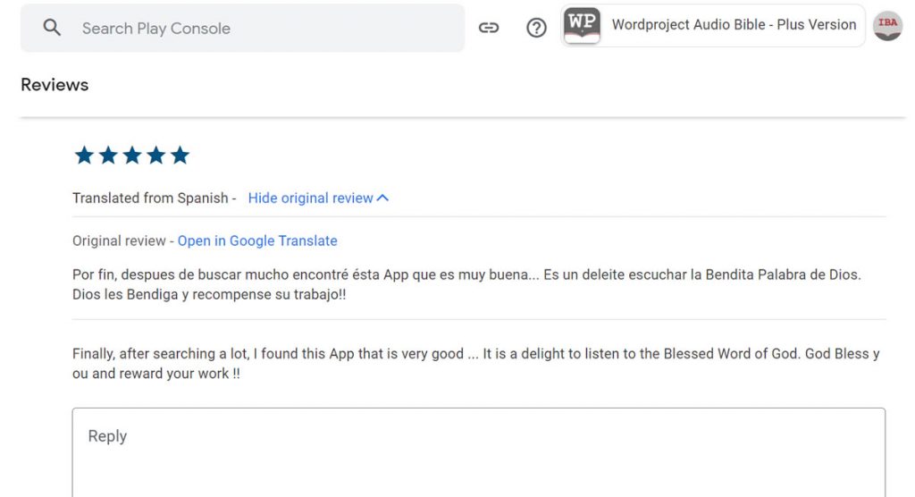Click the Reviews page heading

55,85
